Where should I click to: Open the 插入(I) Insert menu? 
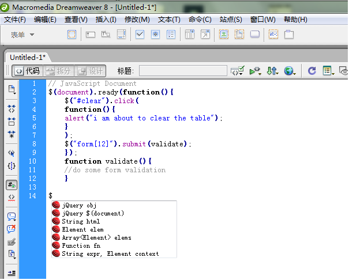pyautogui.click(x=106, y=20)
